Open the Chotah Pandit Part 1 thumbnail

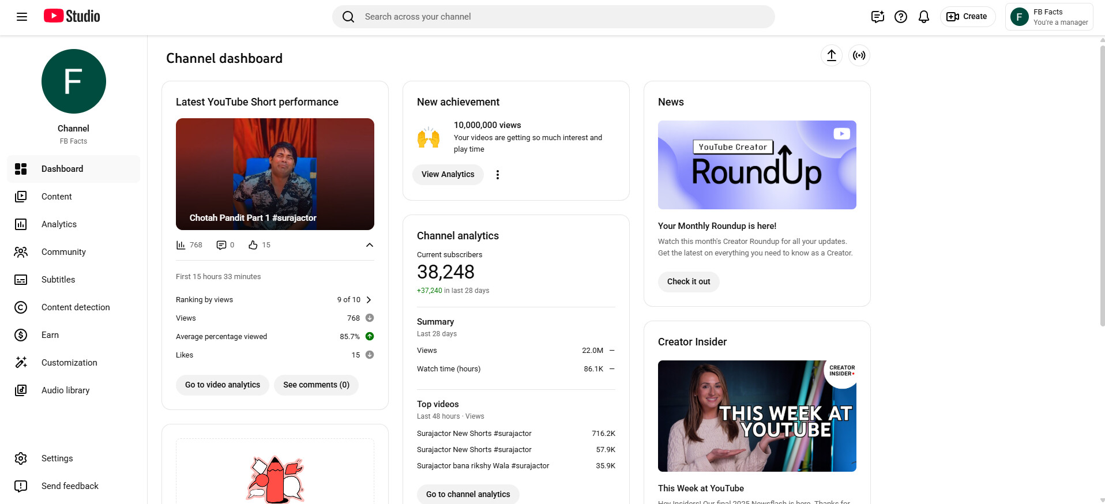(x=275, y=174)
